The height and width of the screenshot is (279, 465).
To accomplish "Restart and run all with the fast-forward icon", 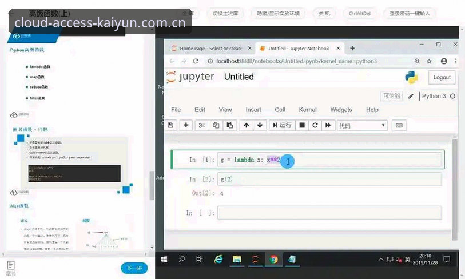I will 328,125.
